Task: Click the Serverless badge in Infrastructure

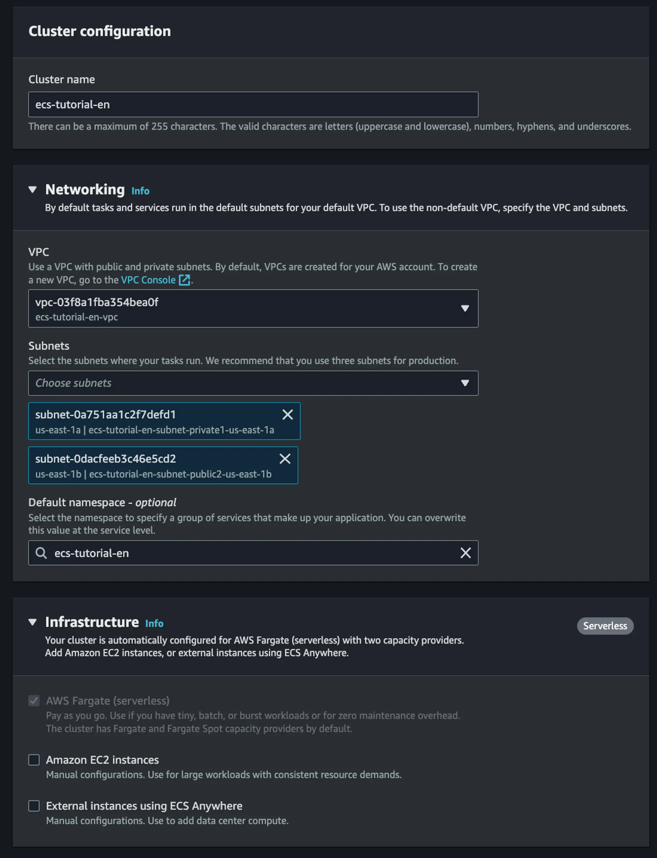Action: [x=605, y=626]
